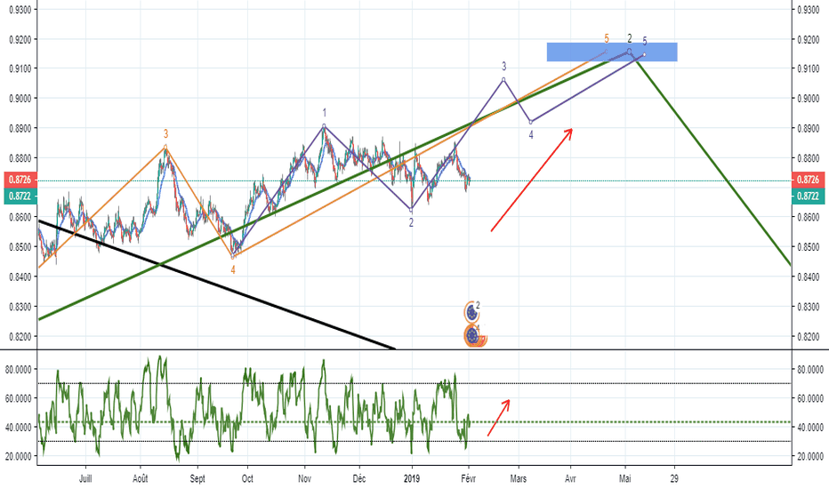
Task: Click the Déc label on the time axis
Action: (359, 478)
